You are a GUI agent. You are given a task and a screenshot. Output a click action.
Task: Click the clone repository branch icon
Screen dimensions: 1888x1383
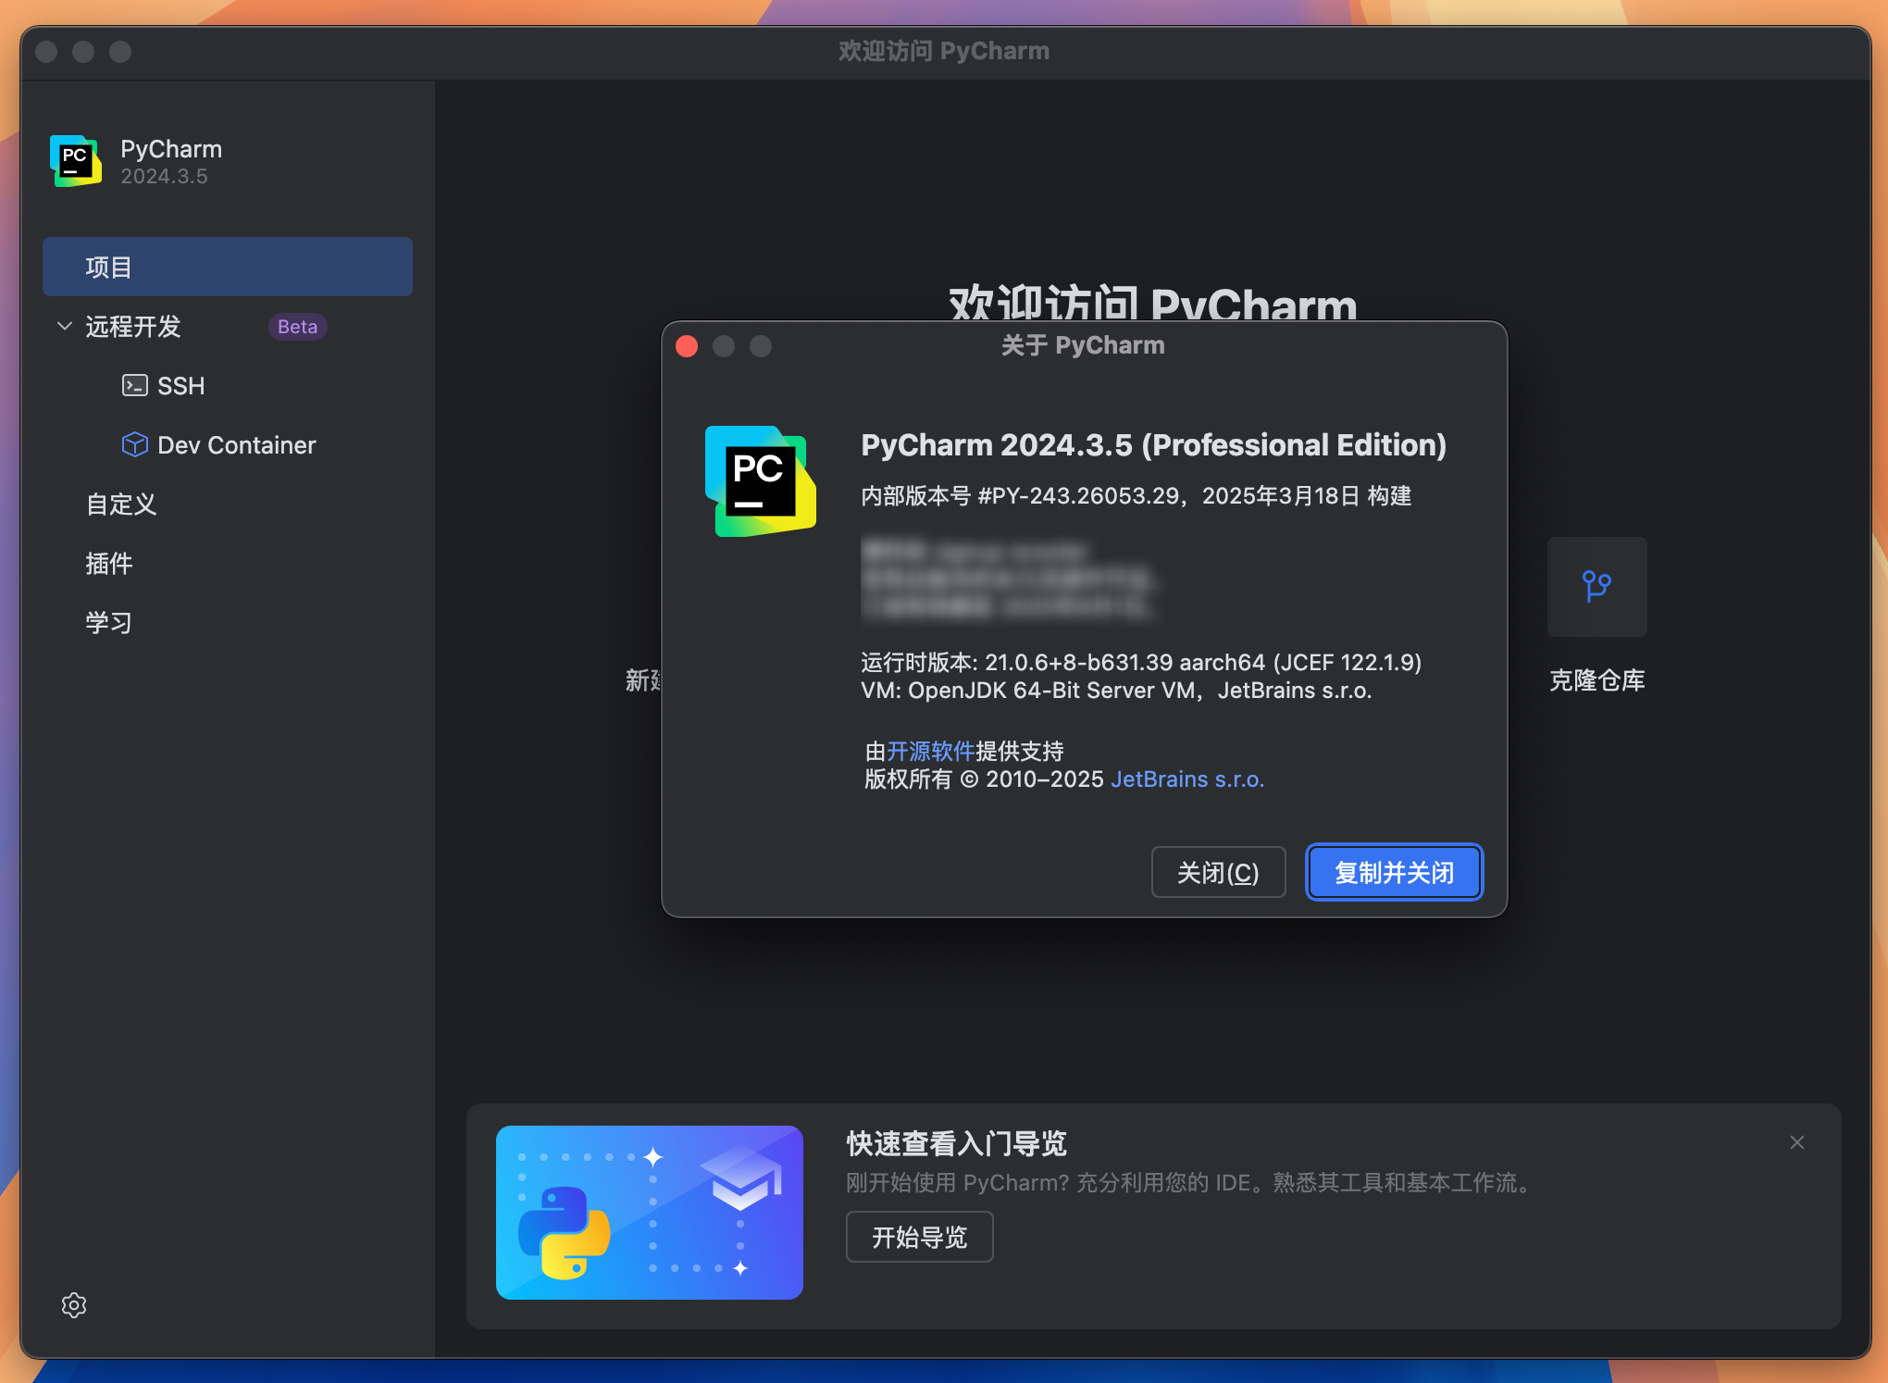(1596, 586)
